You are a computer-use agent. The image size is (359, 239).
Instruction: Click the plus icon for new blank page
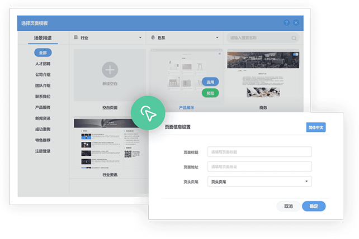pos(110,70)
